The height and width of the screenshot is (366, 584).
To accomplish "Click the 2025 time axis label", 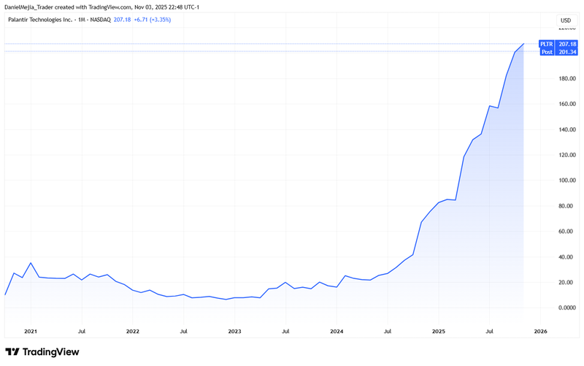I will tap(439, 332).
